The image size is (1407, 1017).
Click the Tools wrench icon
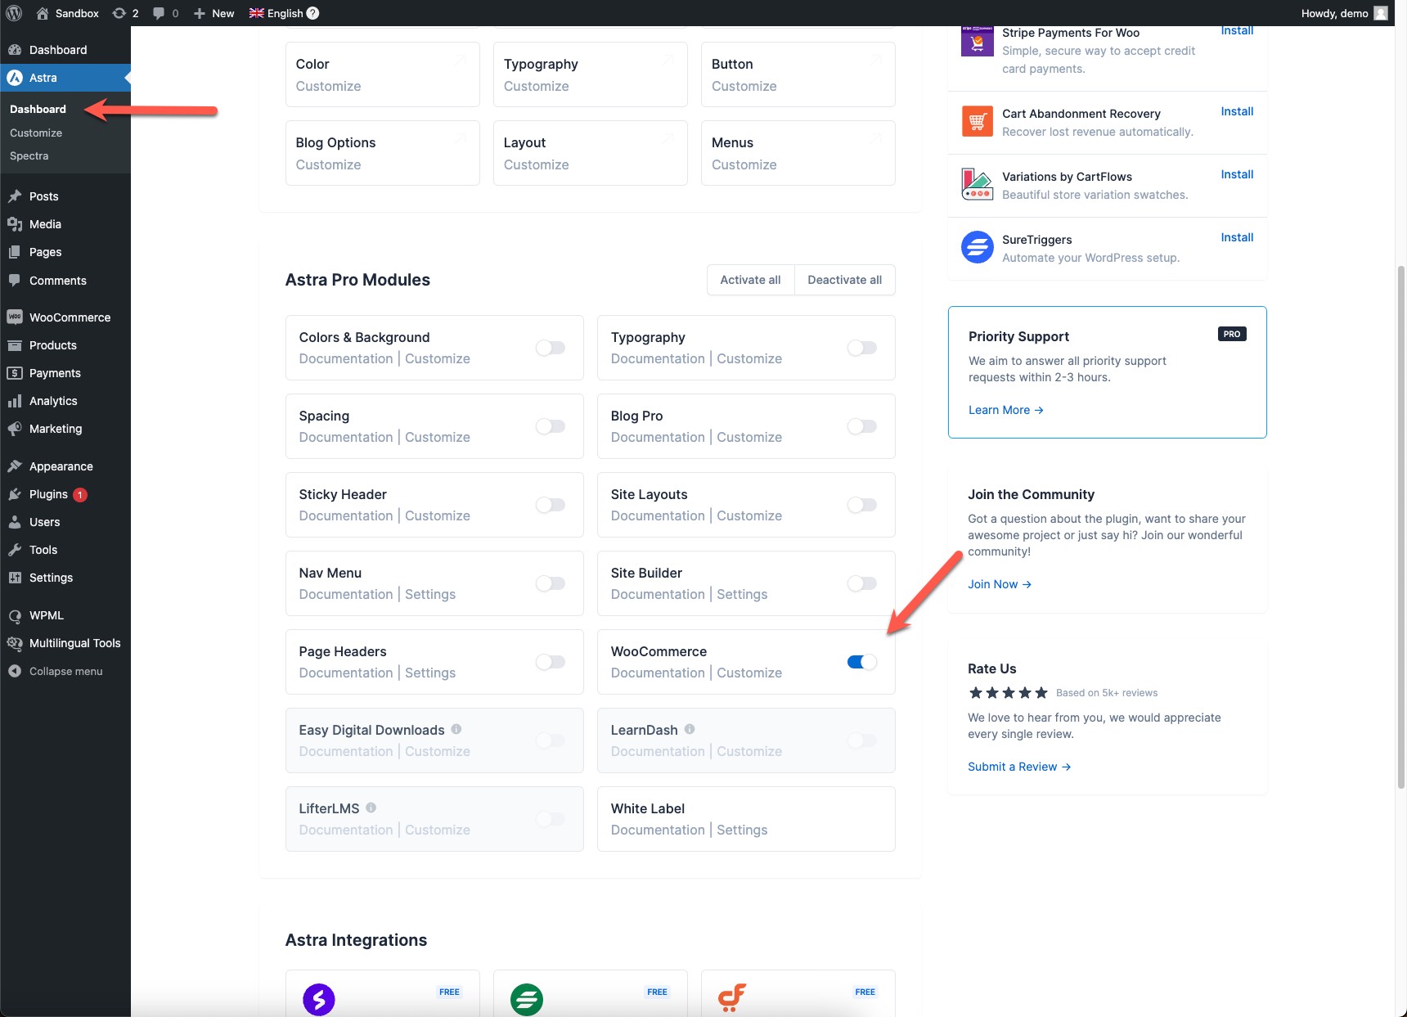coord(15,550)
